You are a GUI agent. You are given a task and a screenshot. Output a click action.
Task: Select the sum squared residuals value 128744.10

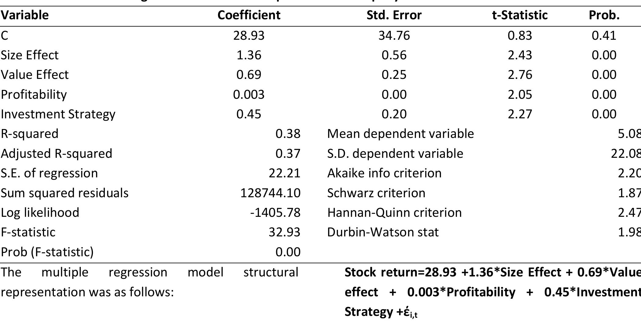(x=270, y=193)
